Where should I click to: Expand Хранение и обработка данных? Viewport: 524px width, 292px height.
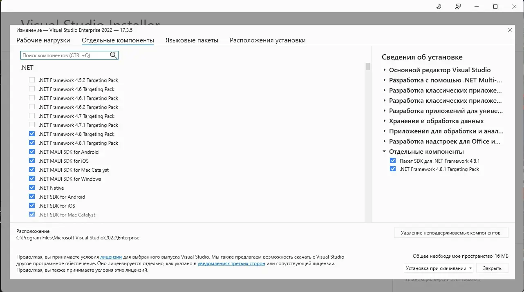(x=385, y=121)
